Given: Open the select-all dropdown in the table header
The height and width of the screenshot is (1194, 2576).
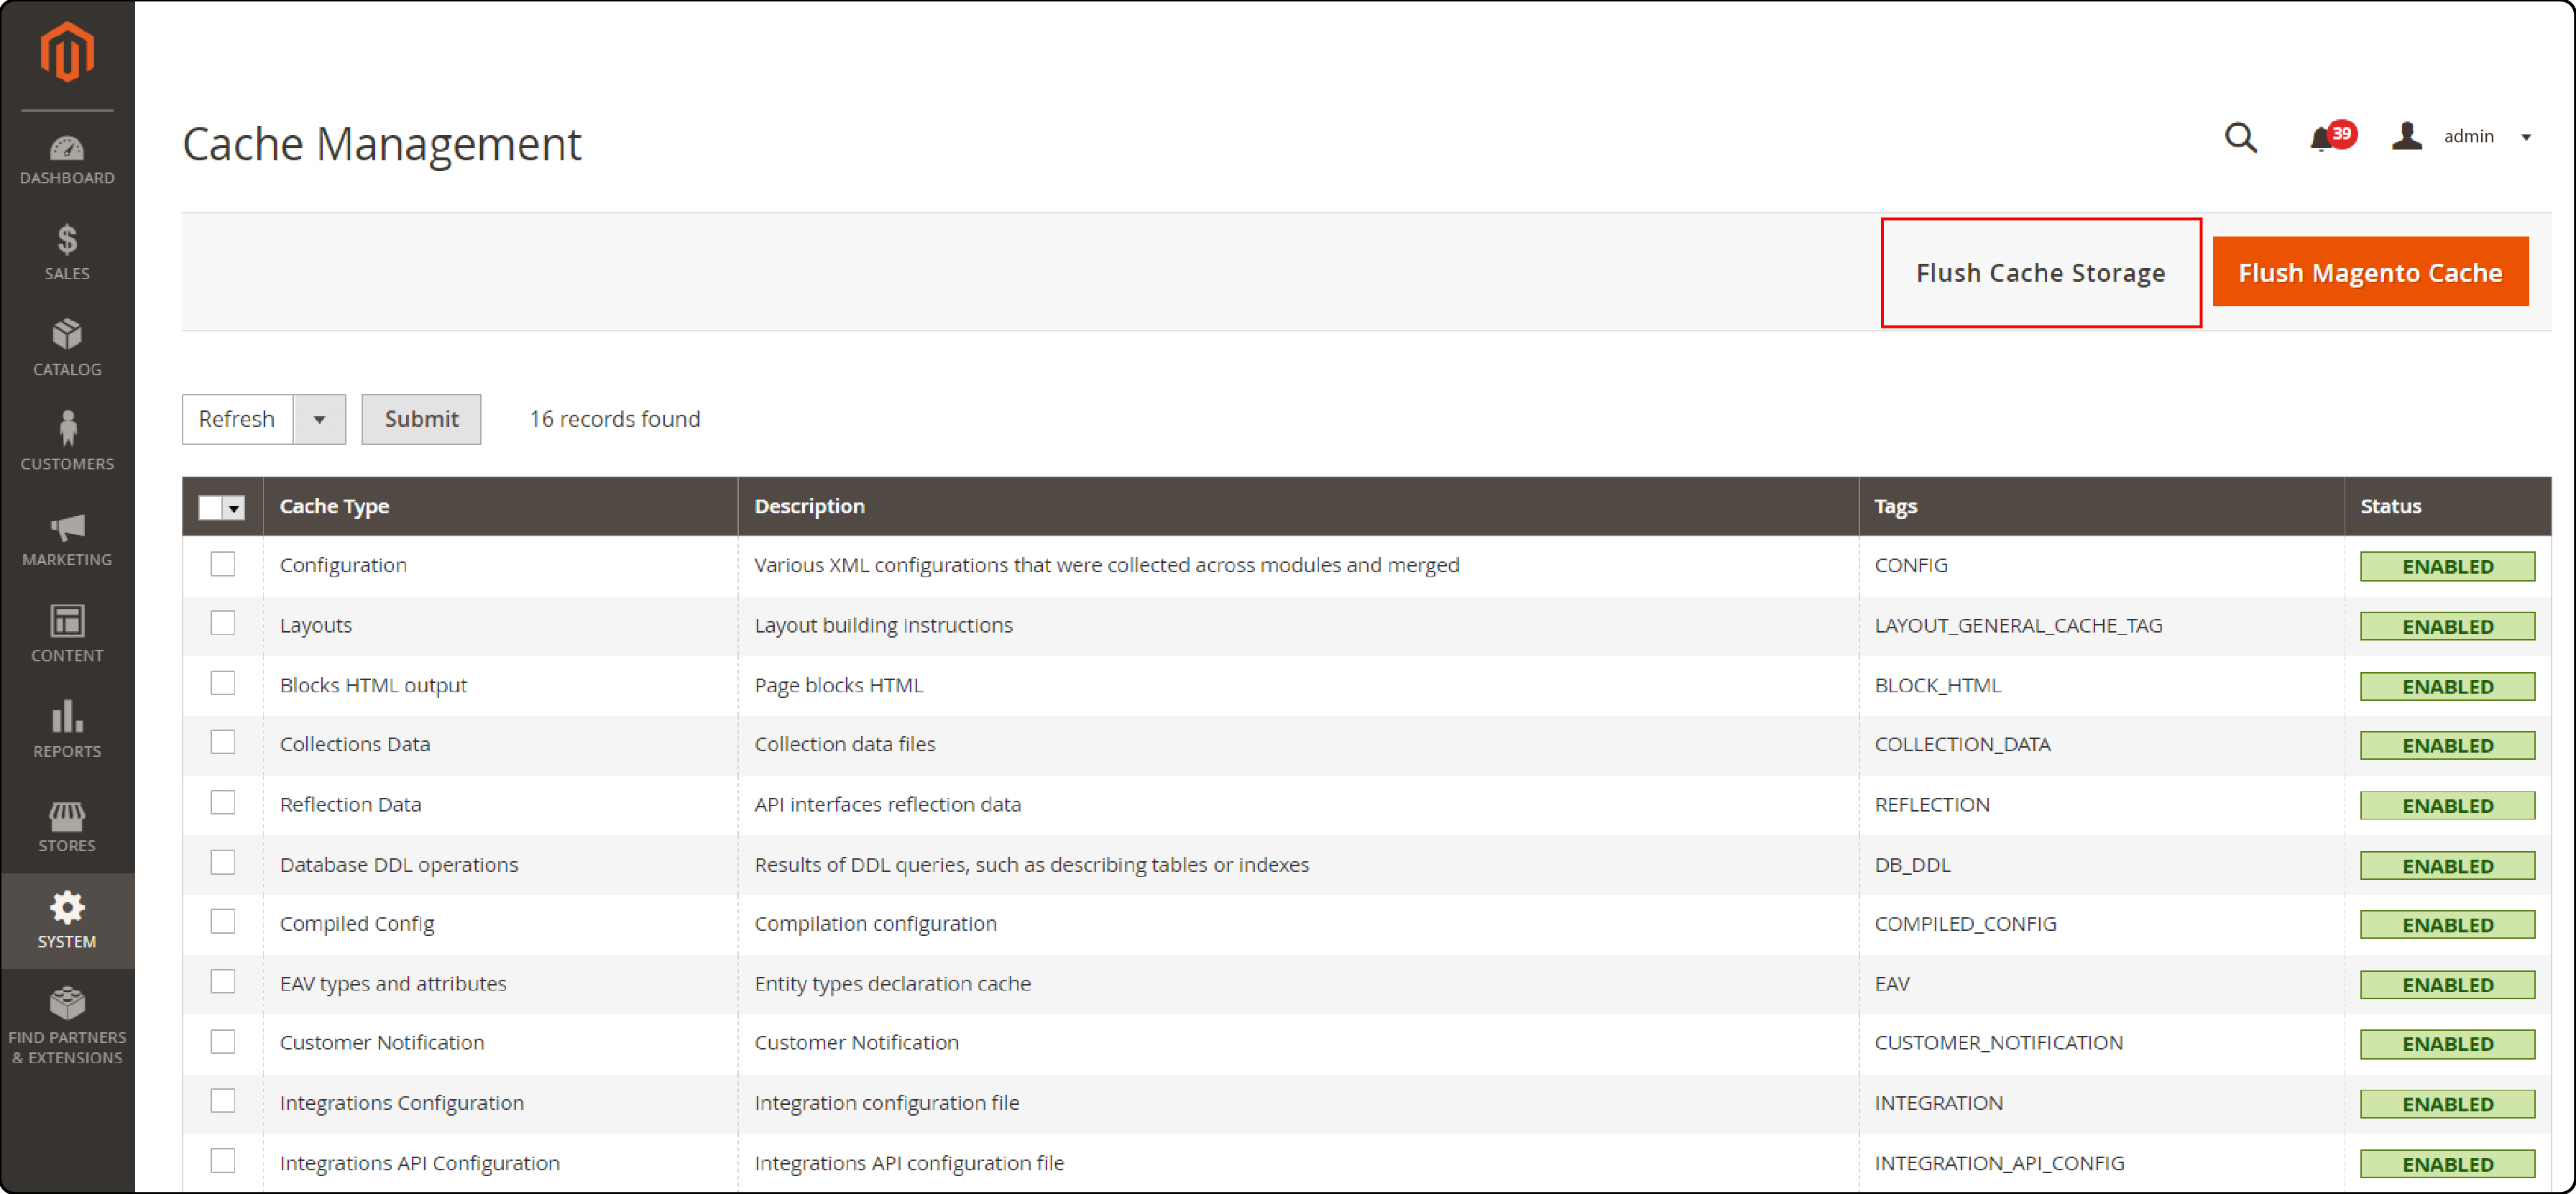Looking at the screenshot, I should [x=234, y=508].
